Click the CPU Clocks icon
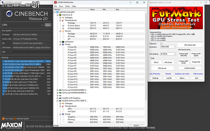210x131 pixels. pyautogui.click(x=63, y=44)
